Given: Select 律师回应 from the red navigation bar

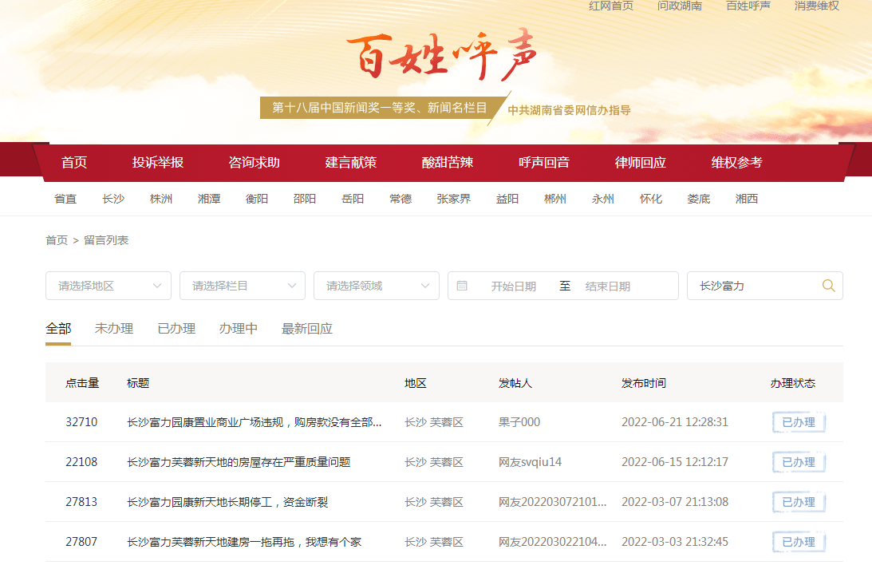Looking at the screenshot, I should (x=641, y=162).
